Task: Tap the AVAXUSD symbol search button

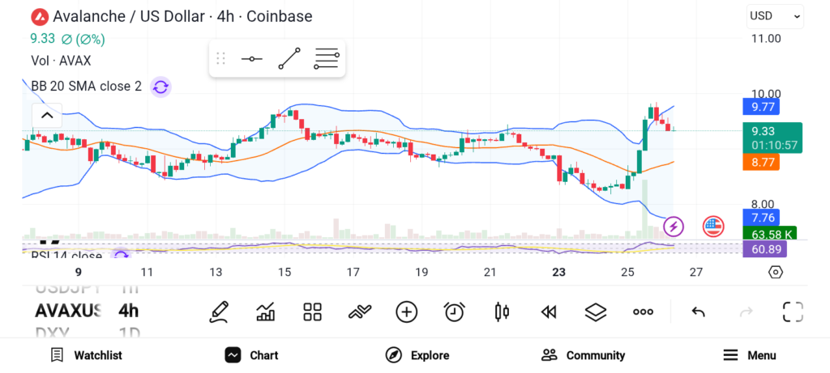Action: tap(69, 311)
